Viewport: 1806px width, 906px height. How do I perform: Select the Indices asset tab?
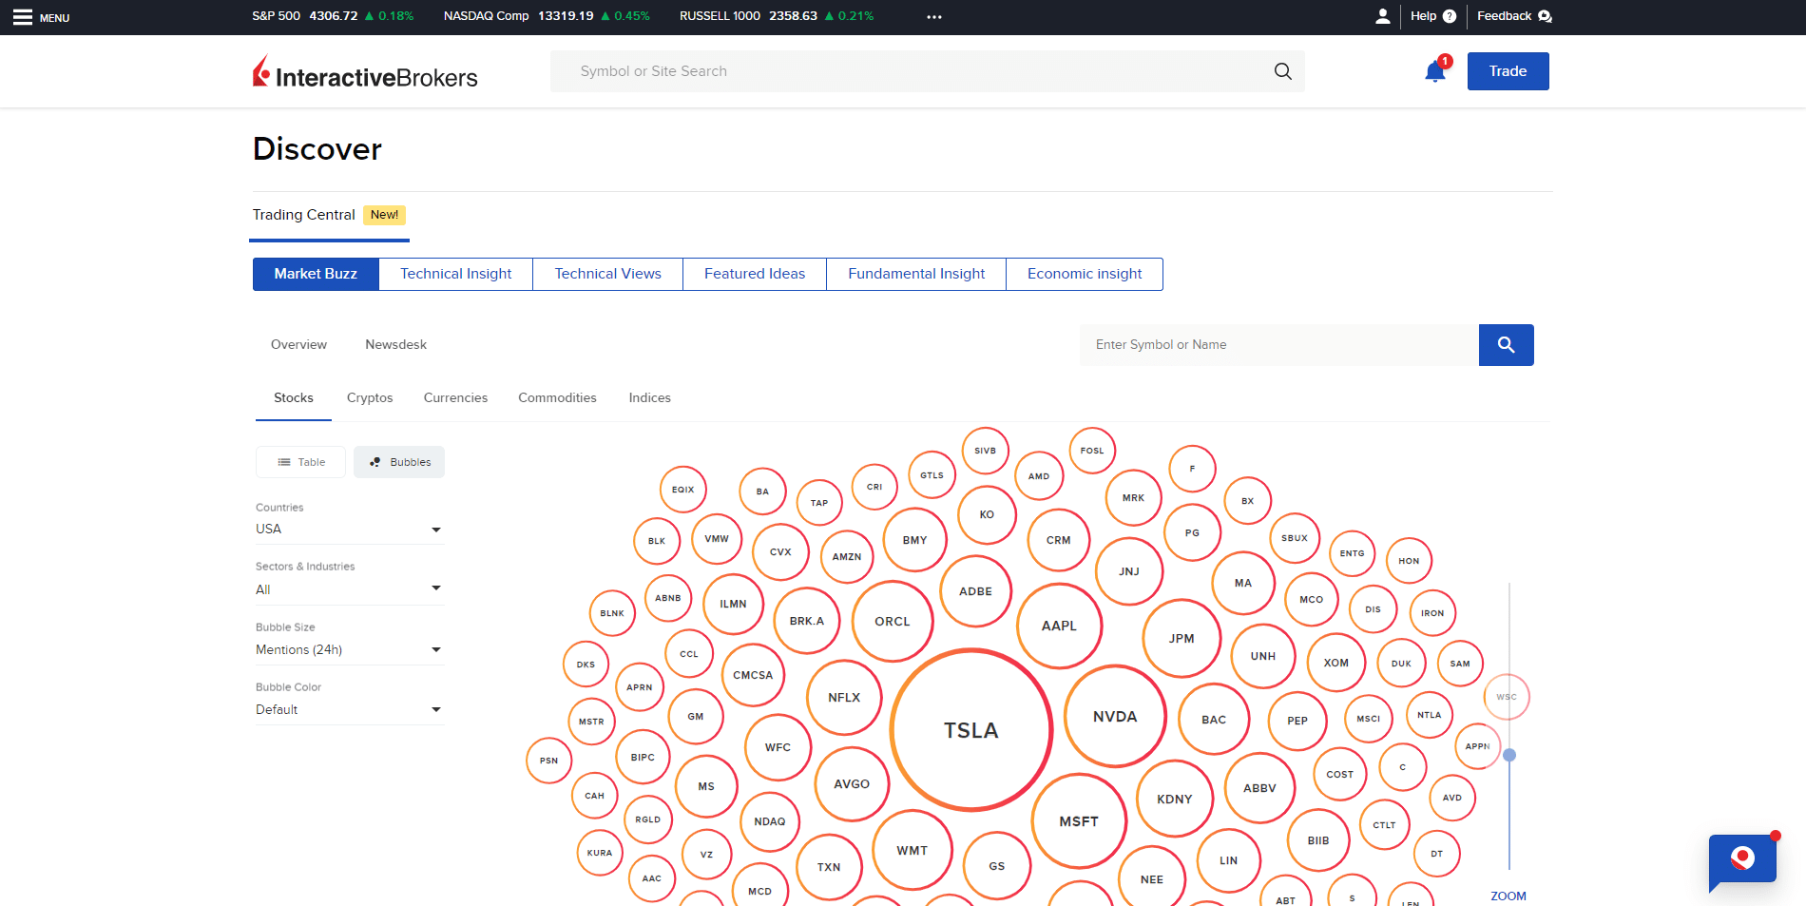650,397
